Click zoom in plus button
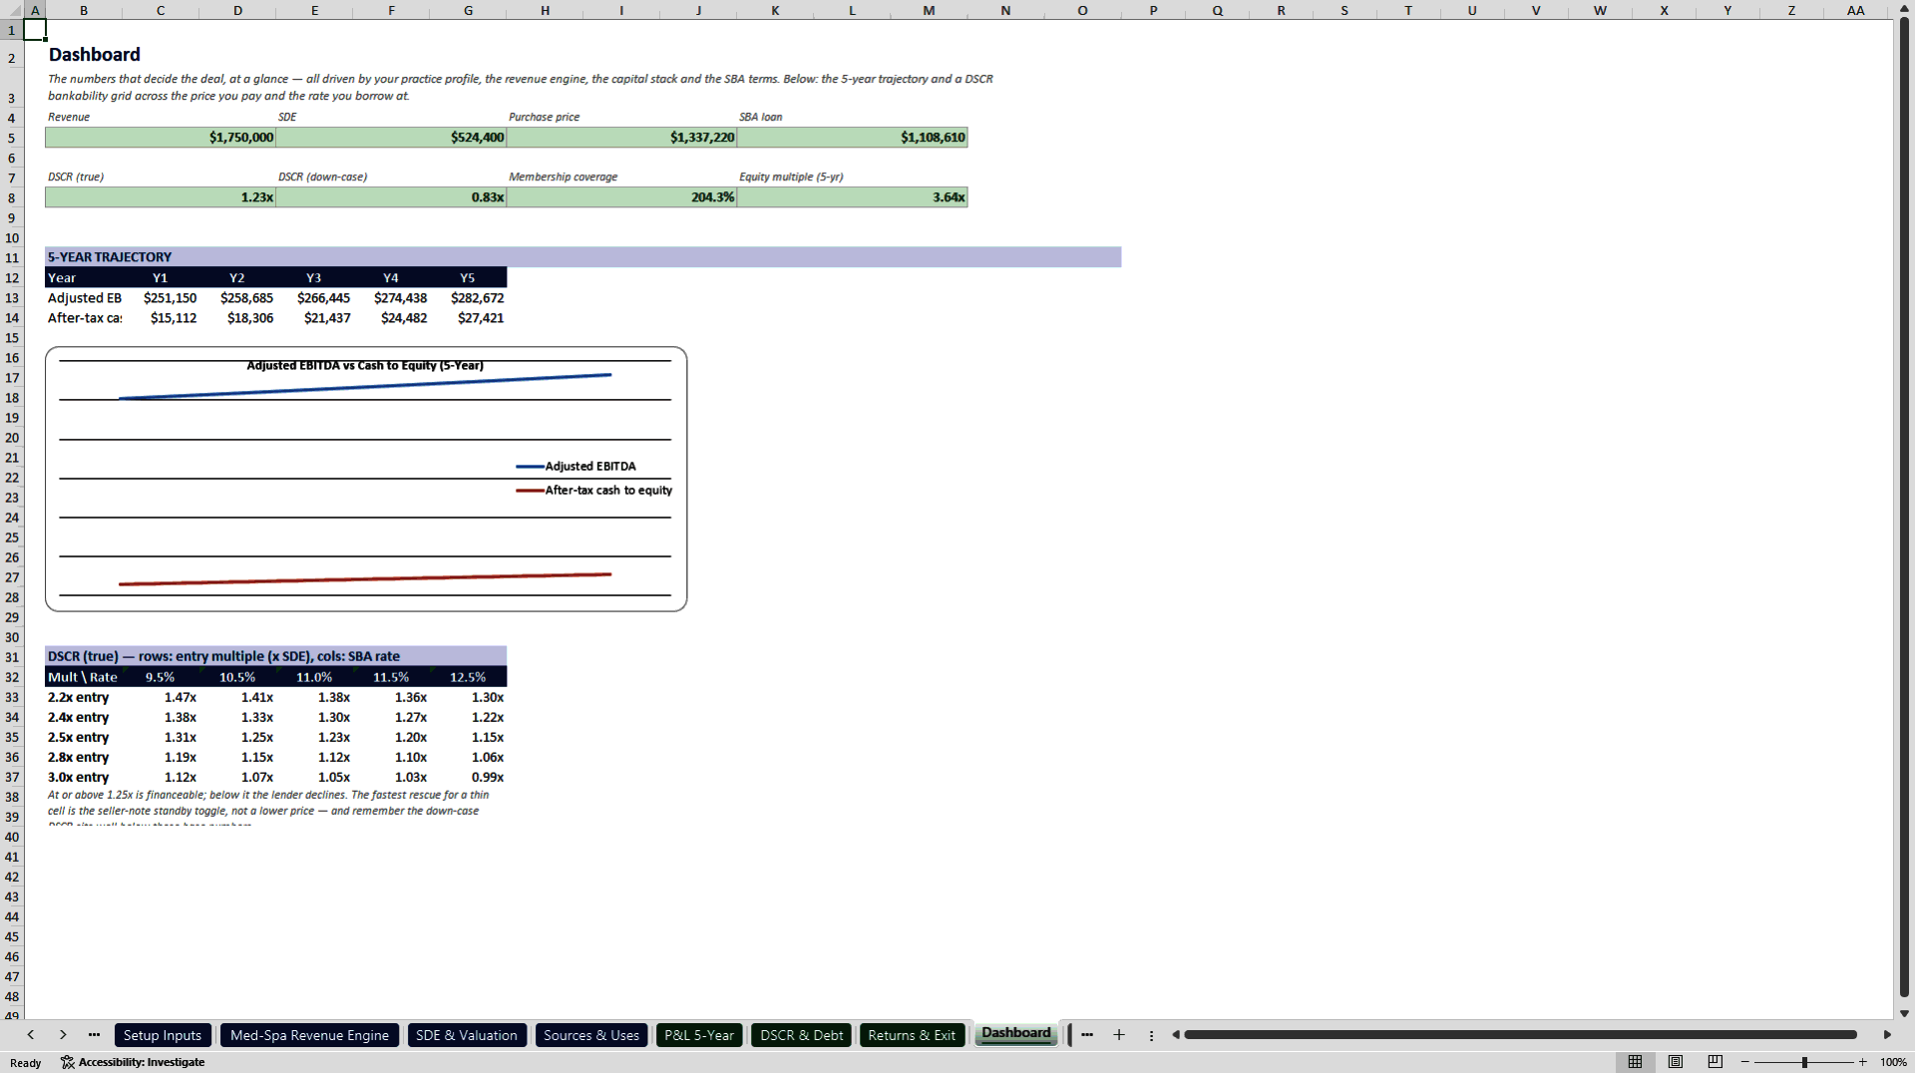The height and width of the screenshot is (1073, 1915). [x=1863, y=1062]
